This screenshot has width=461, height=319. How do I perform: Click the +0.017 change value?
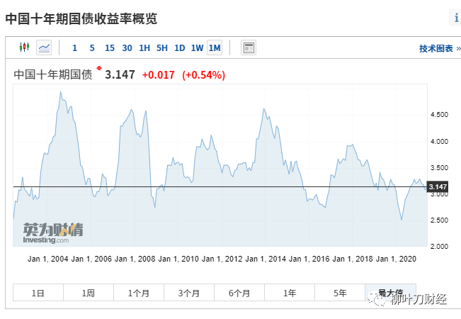click(x=158, y=75)
